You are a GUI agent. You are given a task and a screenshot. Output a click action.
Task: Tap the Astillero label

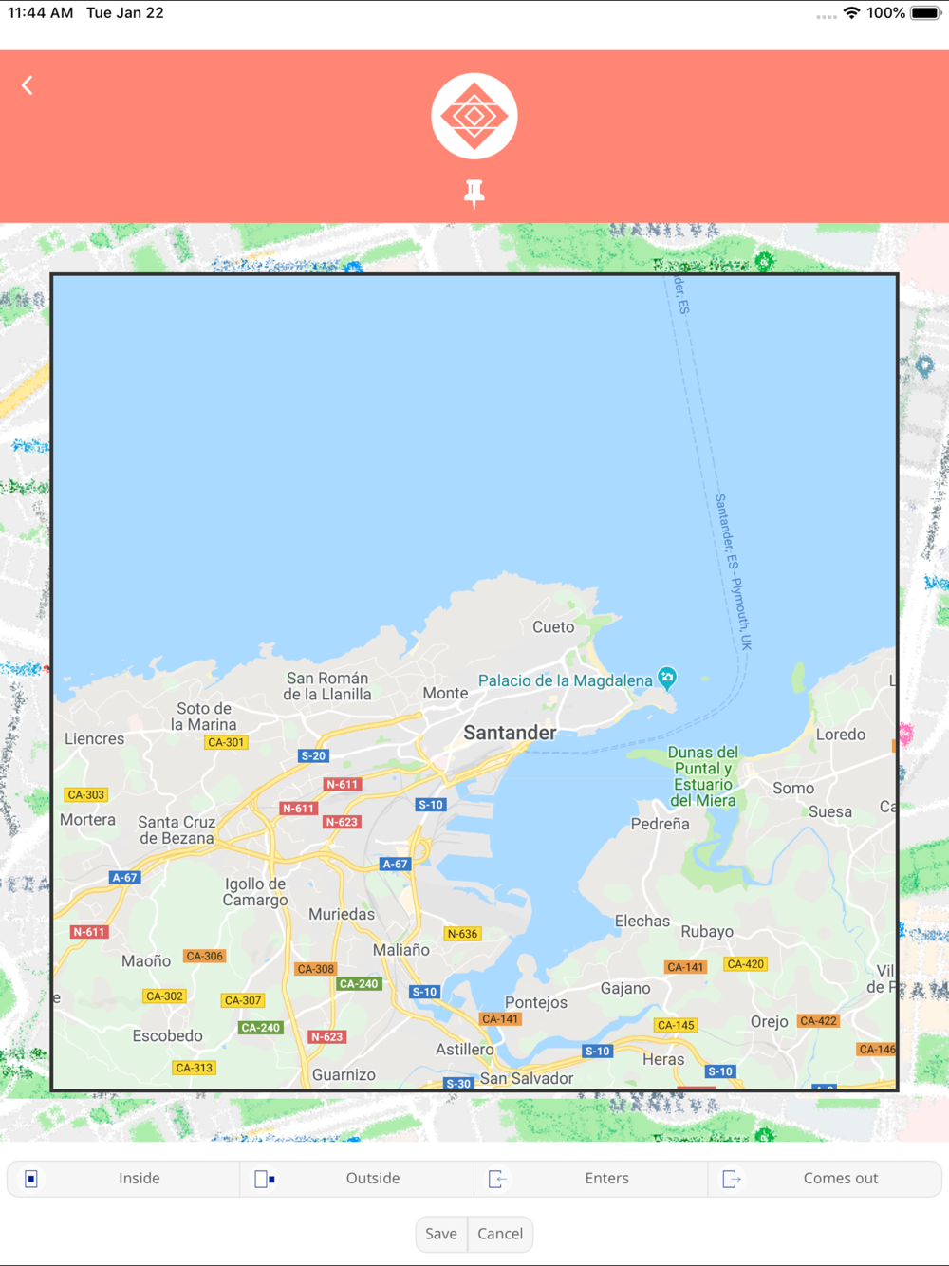(464, 1050)
